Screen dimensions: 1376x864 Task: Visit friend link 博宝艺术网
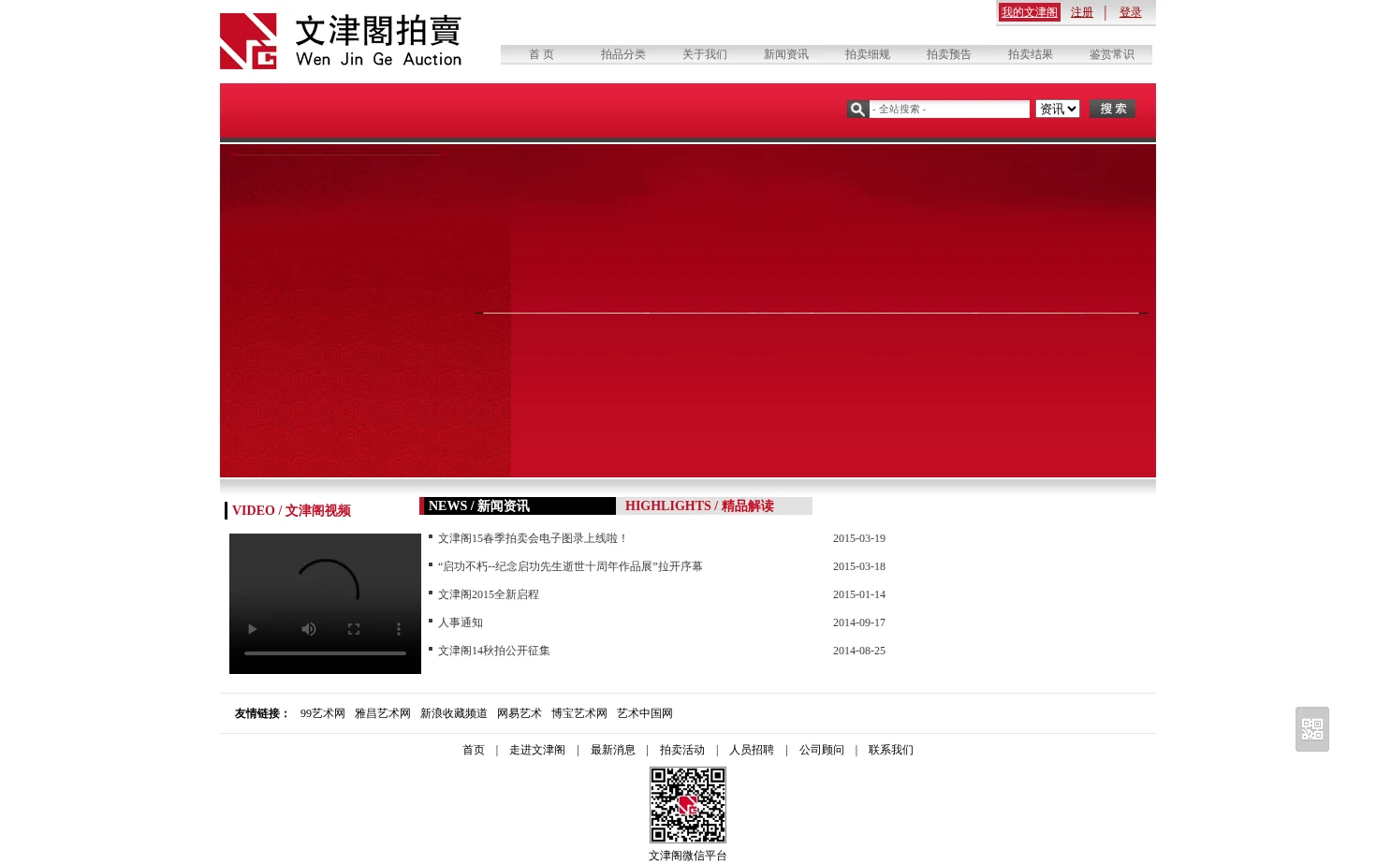(579, 713)
